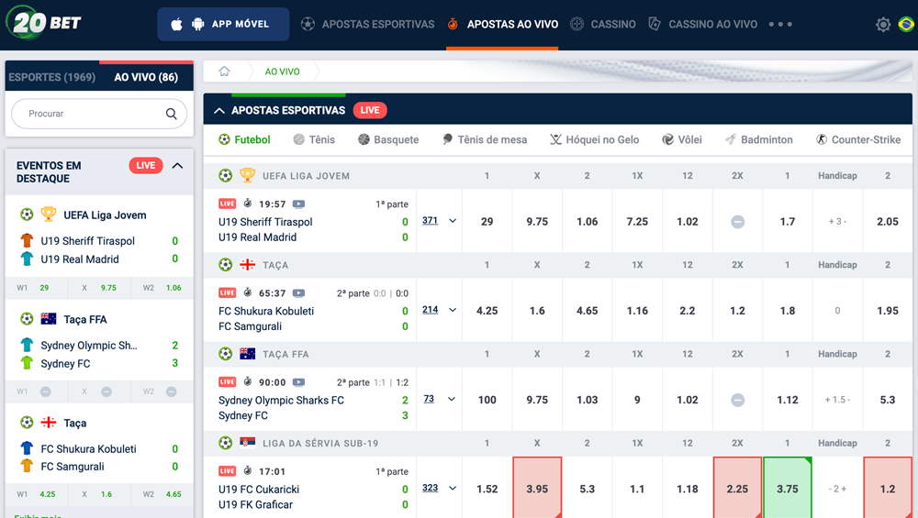Open Cassino ao Vivo in top navigation
918x518 pixels.
(702, 24)
